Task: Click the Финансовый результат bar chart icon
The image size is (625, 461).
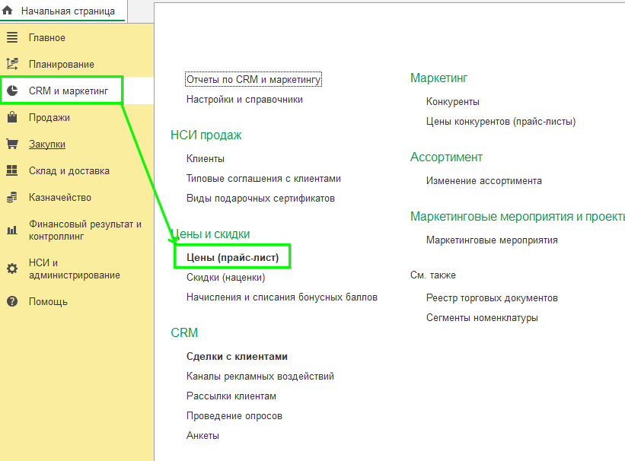Action: point(12,230)
